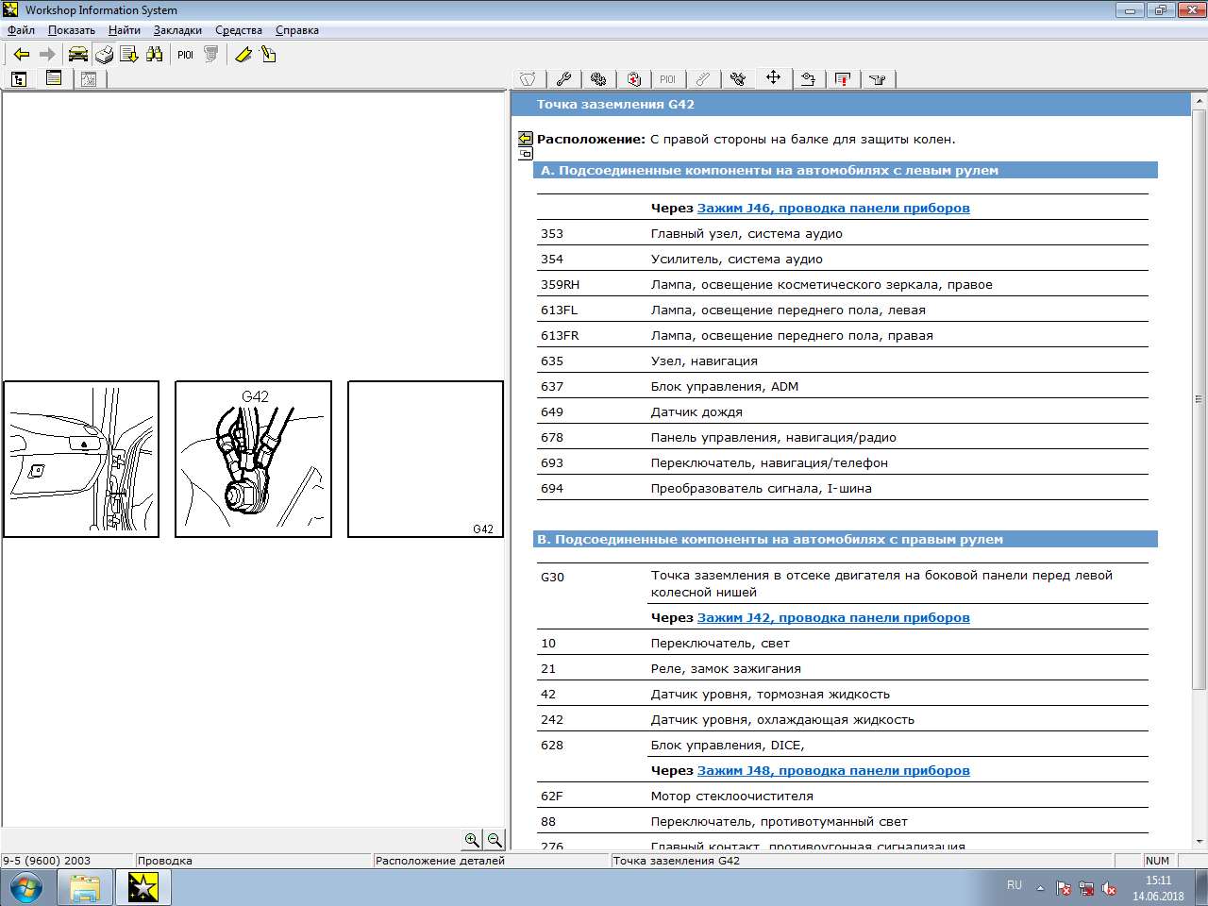
Task: Click the scrollbar down arrow in document pane
Action: point(1200,841)
